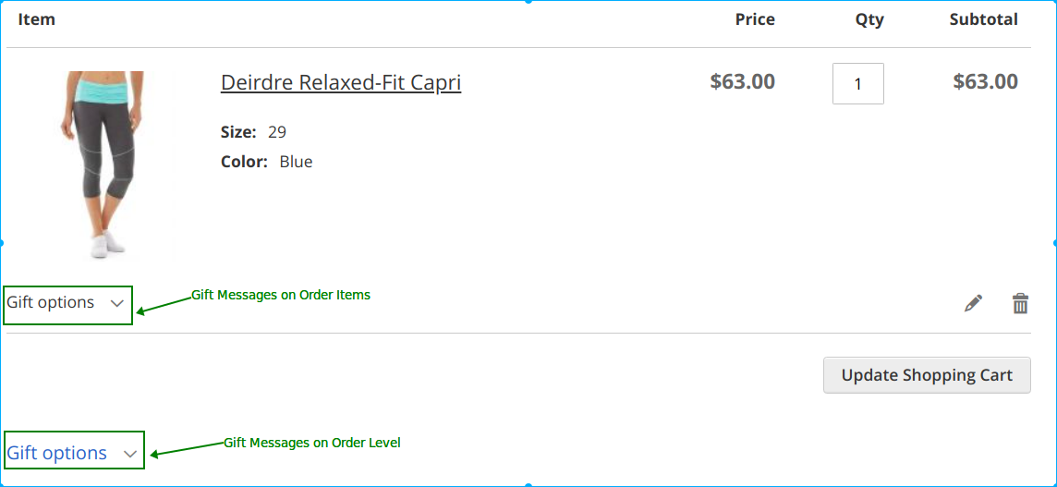The width and height of the screenshot is (1057, 487).
Task: Open the blue Gift options link for order
Action: click(x=57, y=453)
